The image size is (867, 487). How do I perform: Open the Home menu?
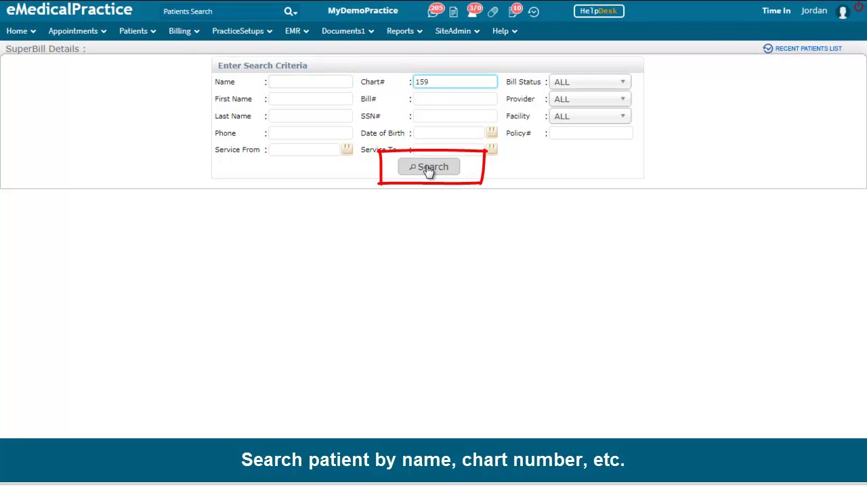coord(21,31)
